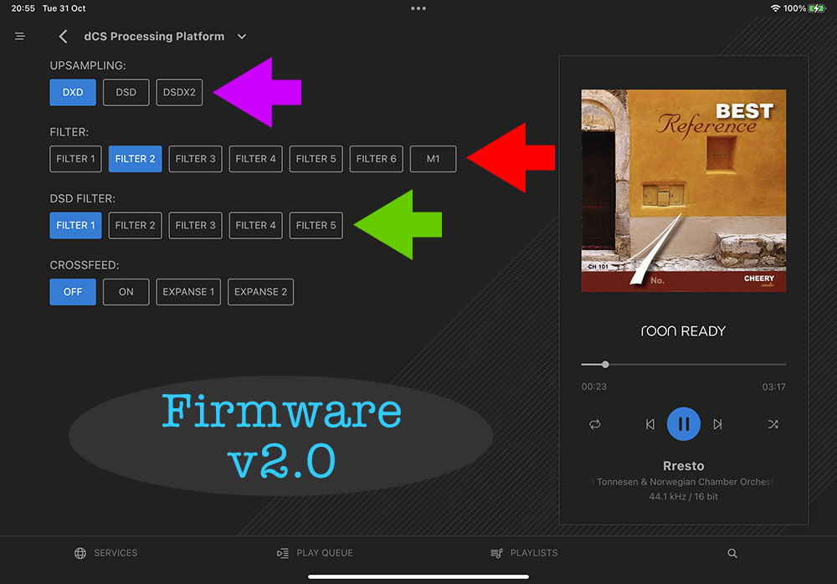
Task: Open the hamburger menu
Action: point(20,36)
